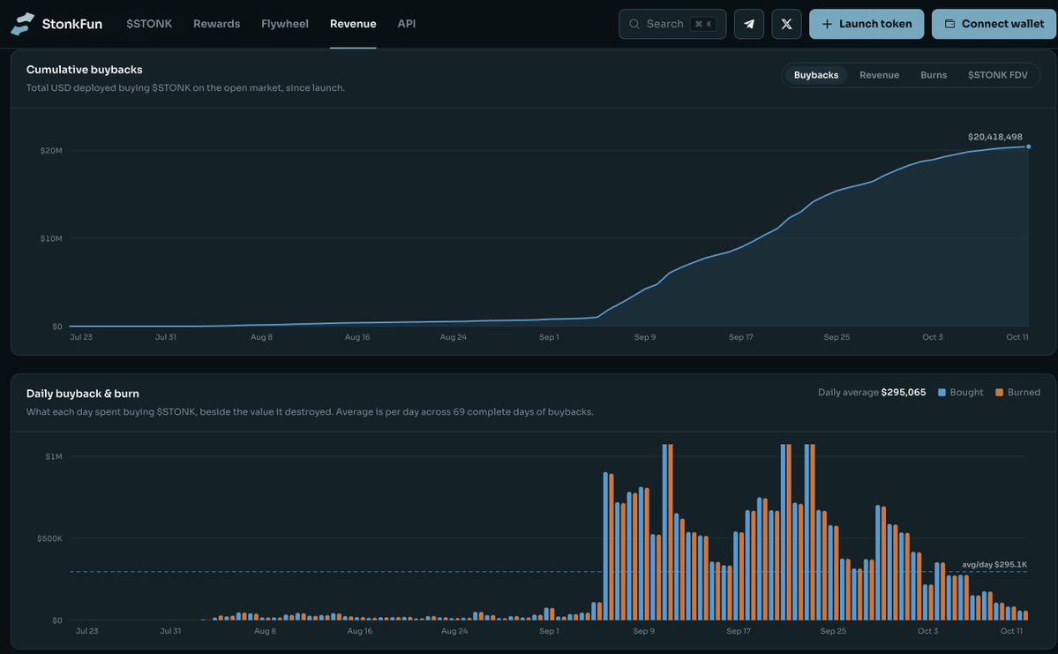Click the endpoint dot of the cumulative line
The image size is (1058, 654).
point(1028,147)
